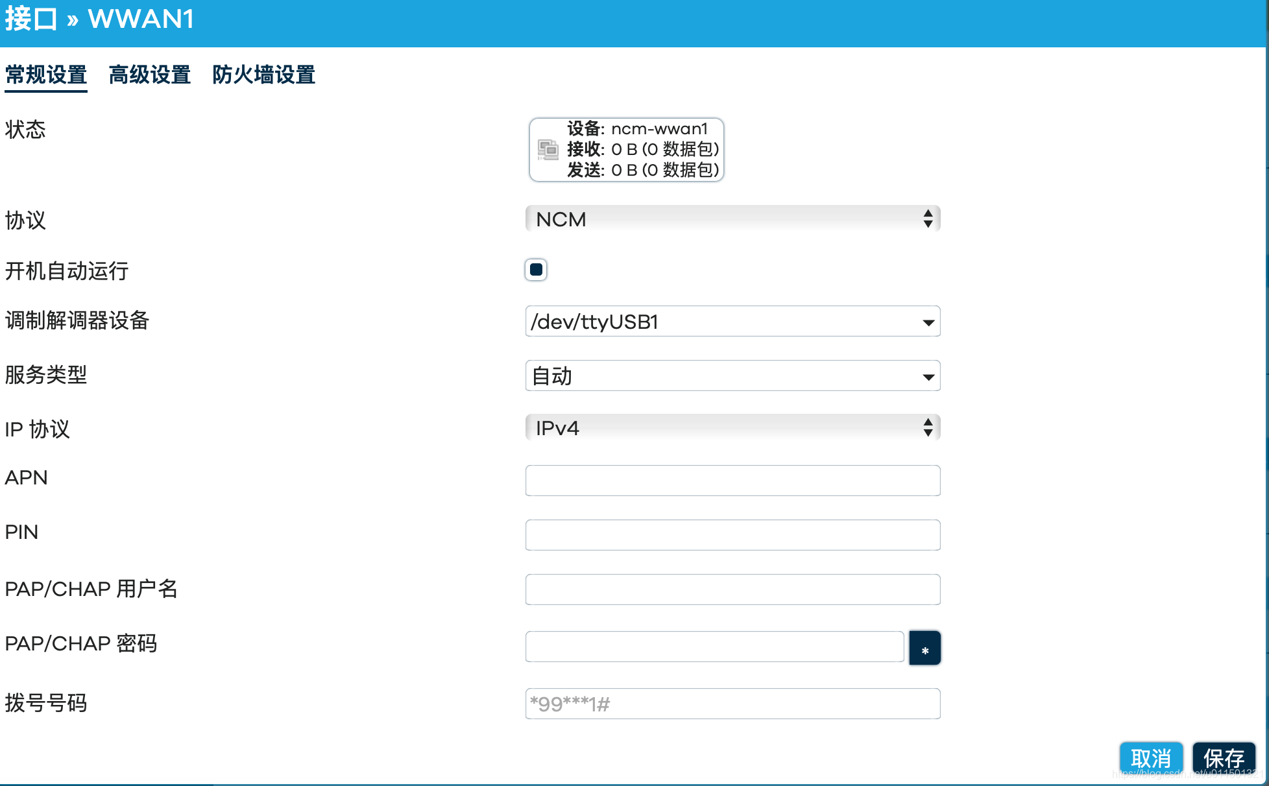Click the network device icon in status box
Screen dimensions: 1269x786
pos(548,150)
